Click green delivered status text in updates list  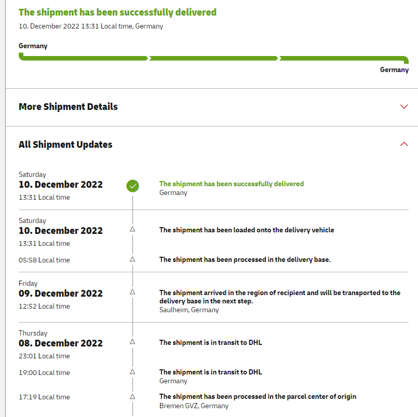pos(231,184)
